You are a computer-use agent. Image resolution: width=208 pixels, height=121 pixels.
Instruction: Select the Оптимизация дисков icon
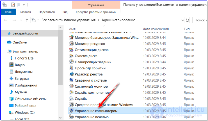[x=71, y=50]
